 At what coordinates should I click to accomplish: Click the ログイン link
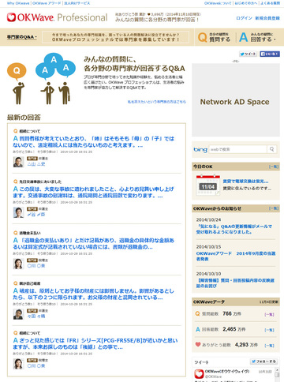coord(244,18)
